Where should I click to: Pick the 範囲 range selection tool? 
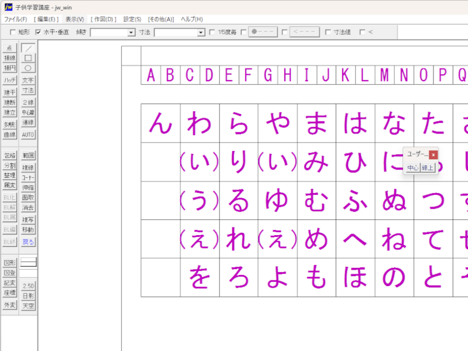point(28,156)
